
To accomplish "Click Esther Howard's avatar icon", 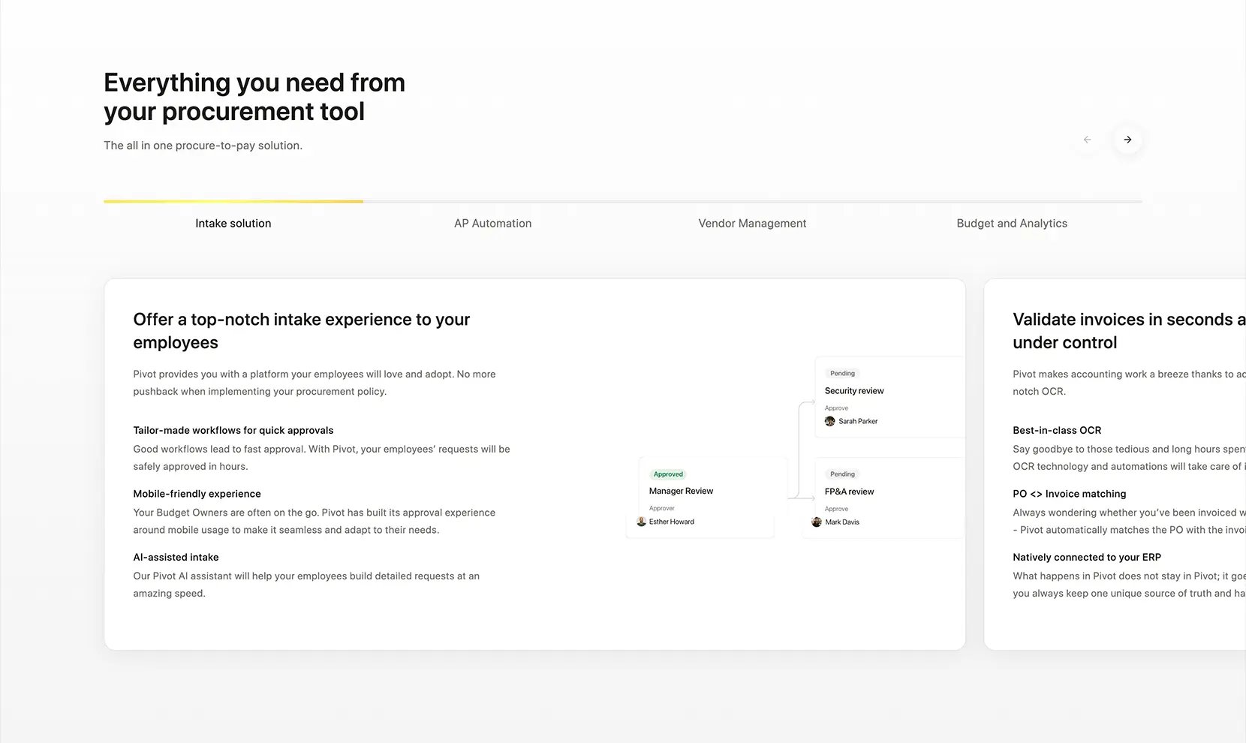I will point(641,522).
